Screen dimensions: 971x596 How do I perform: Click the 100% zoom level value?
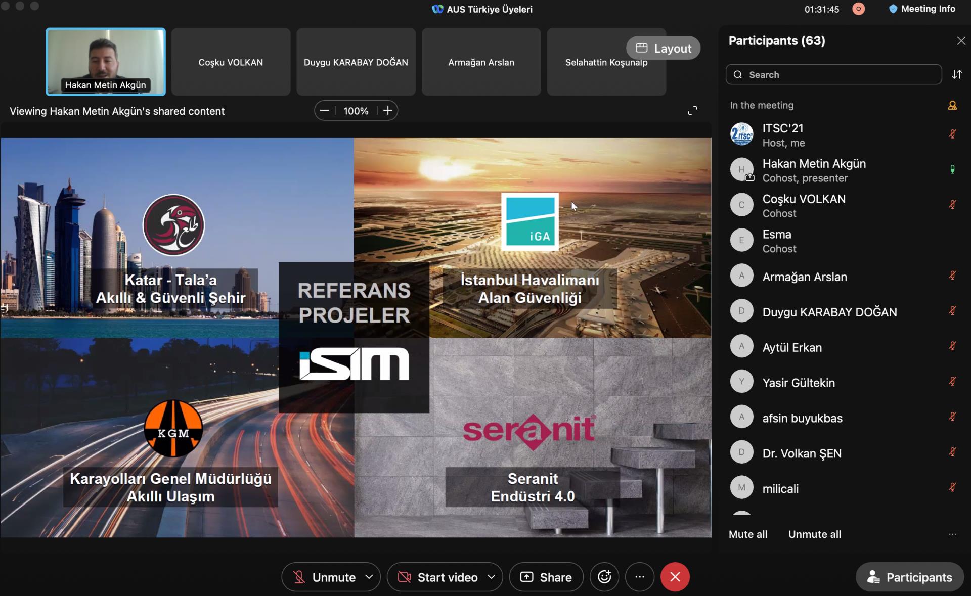(356, 111)
